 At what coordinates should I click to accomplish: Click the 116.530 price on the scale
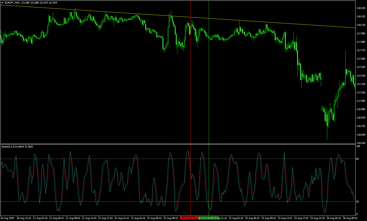[361, 143]
